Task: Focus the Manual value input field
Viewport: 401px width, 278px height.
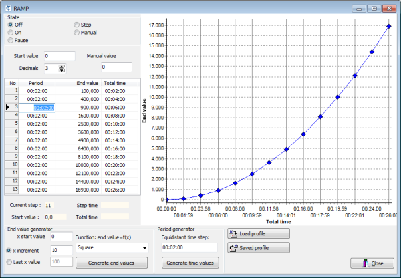Action: tap(116, 67)
